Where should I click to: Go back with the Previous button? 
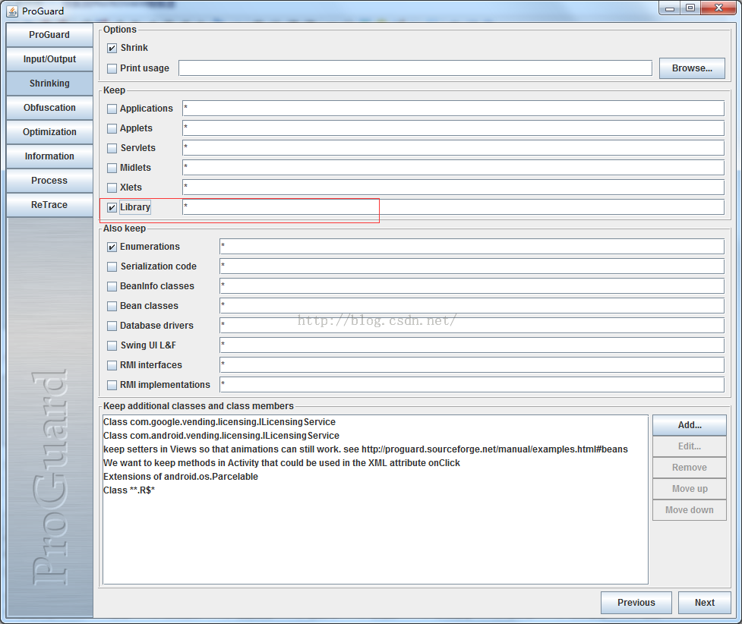pyautogui.click(x=636, y=603)
